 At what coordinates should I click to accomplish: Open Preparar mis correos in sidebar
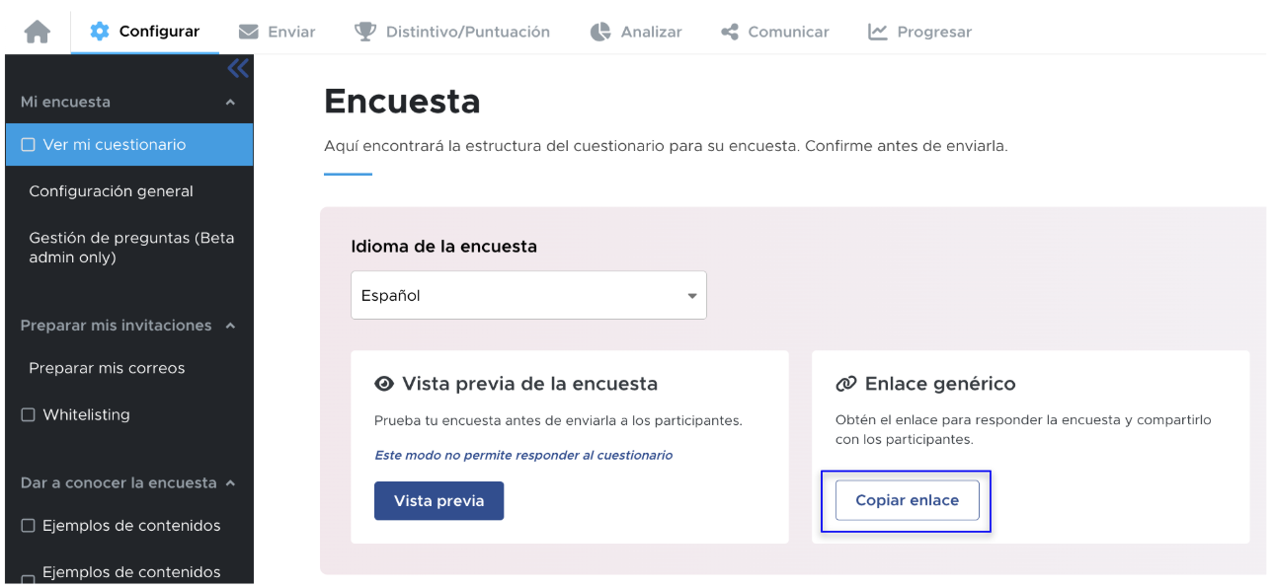pyautogui.click(x=107, y=368)
